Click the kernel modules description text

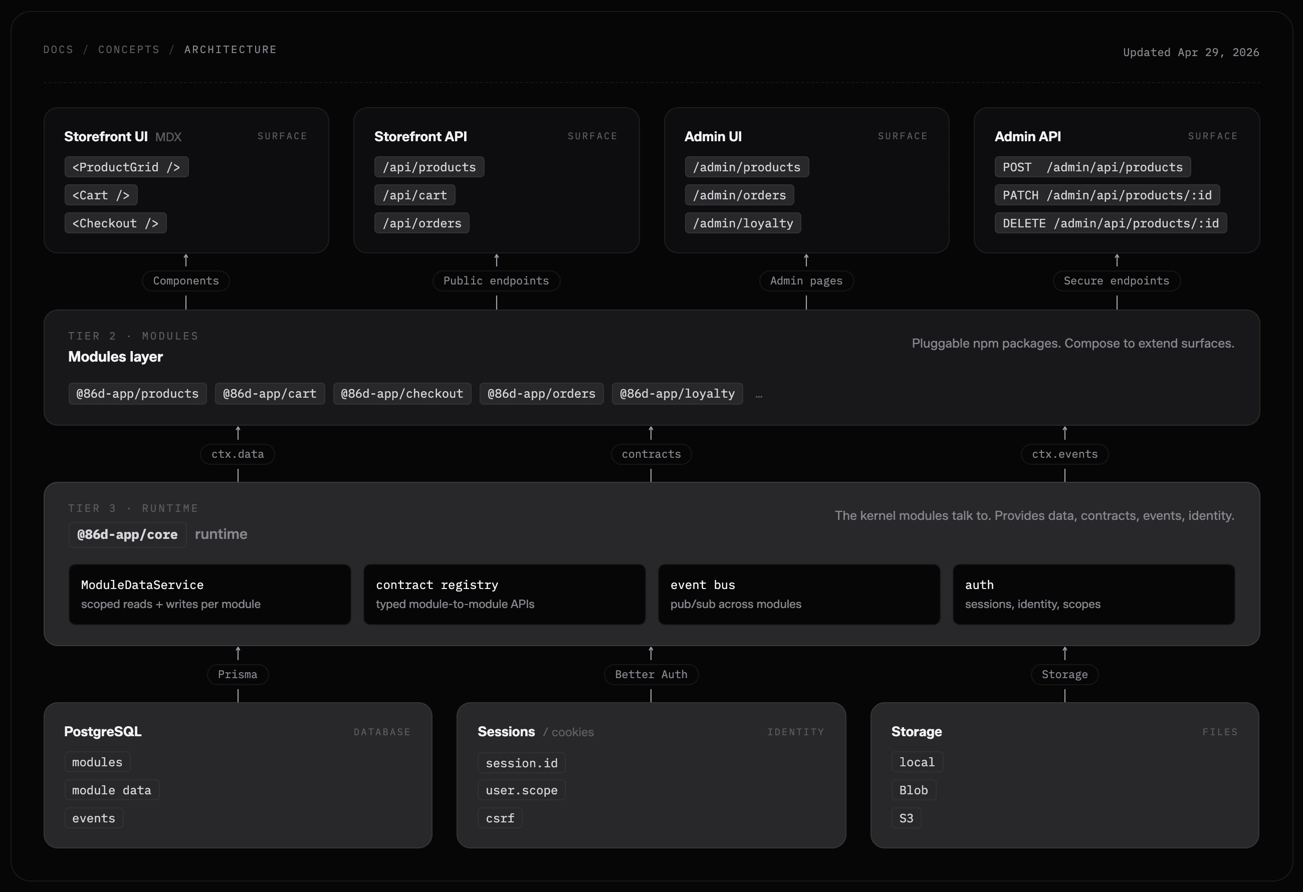[x=1034, y=515]
